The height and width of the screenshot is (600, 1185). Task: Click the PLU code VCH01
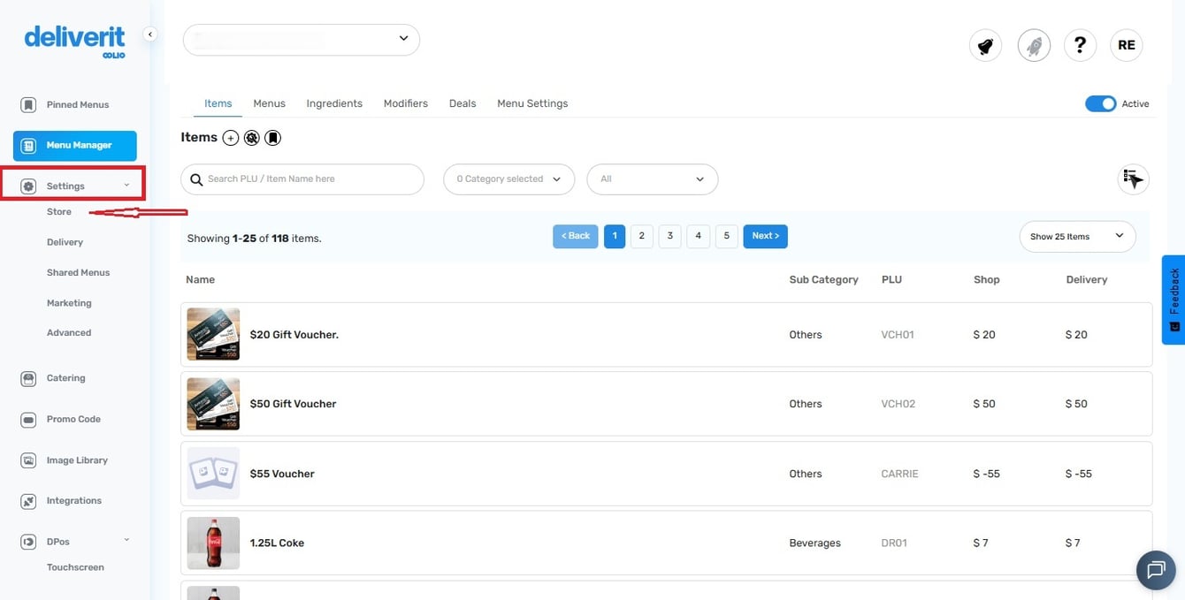(x=898, y=335)
